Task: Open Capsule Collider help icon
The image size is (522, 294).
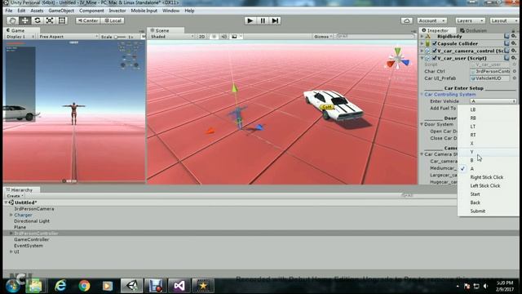Action: click(507, 43)
